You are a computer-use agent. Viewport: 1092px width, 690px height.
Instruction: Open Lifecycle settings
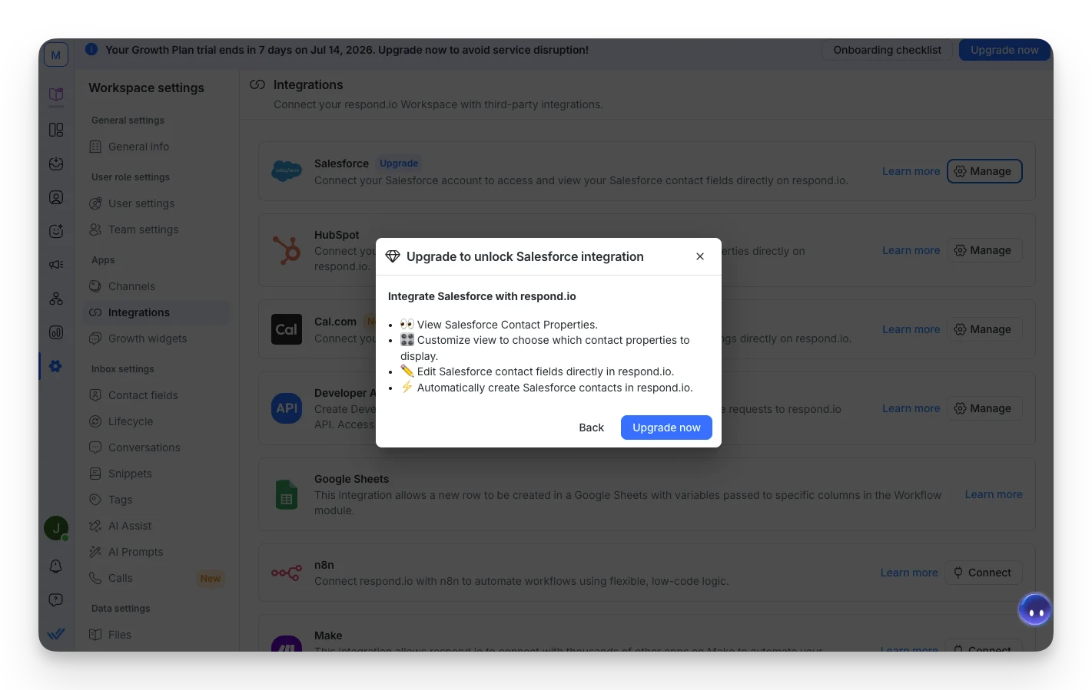[x=156, y=421]
